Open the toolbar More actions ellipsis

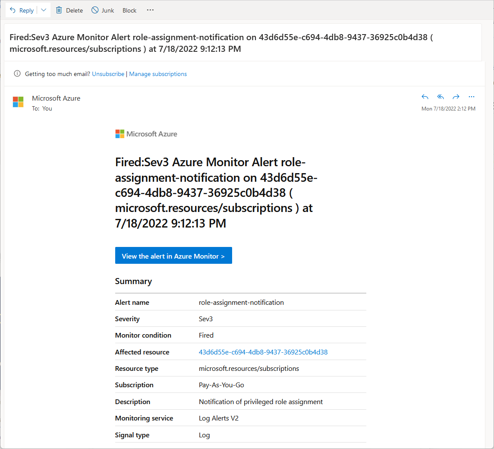pos(150,10)
